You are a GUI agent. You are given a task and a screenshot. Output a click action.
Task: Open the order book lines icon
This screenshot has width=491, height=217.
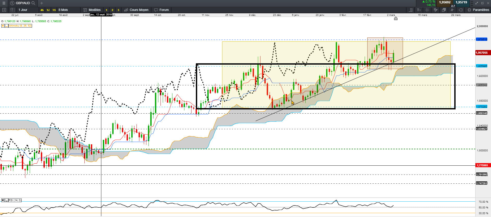click(x=472, y=3)
